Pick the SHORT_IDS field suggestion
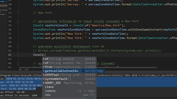The height and width of the screenshot is (99, 177). 69,83
